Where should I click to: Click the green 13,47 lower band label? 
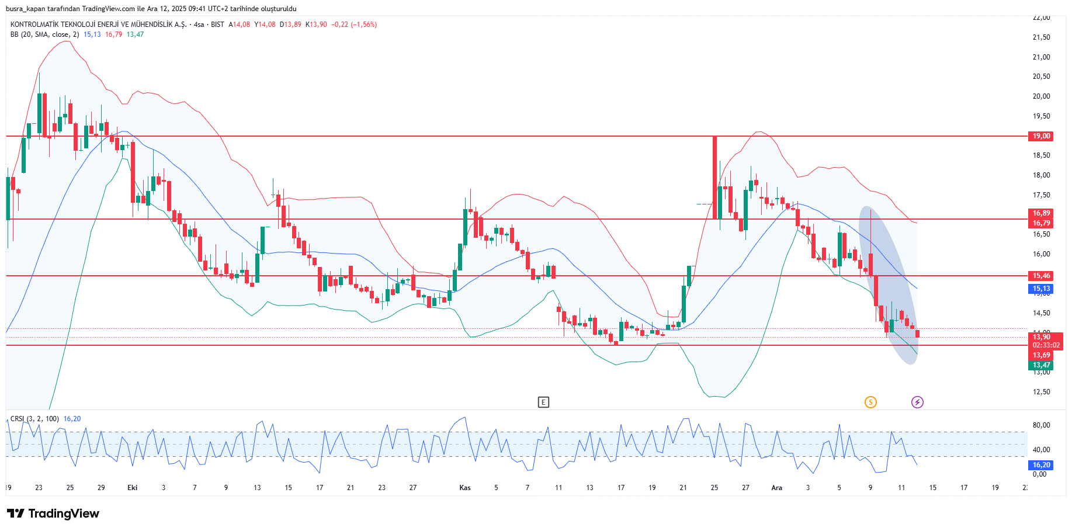coord(1041,365)
